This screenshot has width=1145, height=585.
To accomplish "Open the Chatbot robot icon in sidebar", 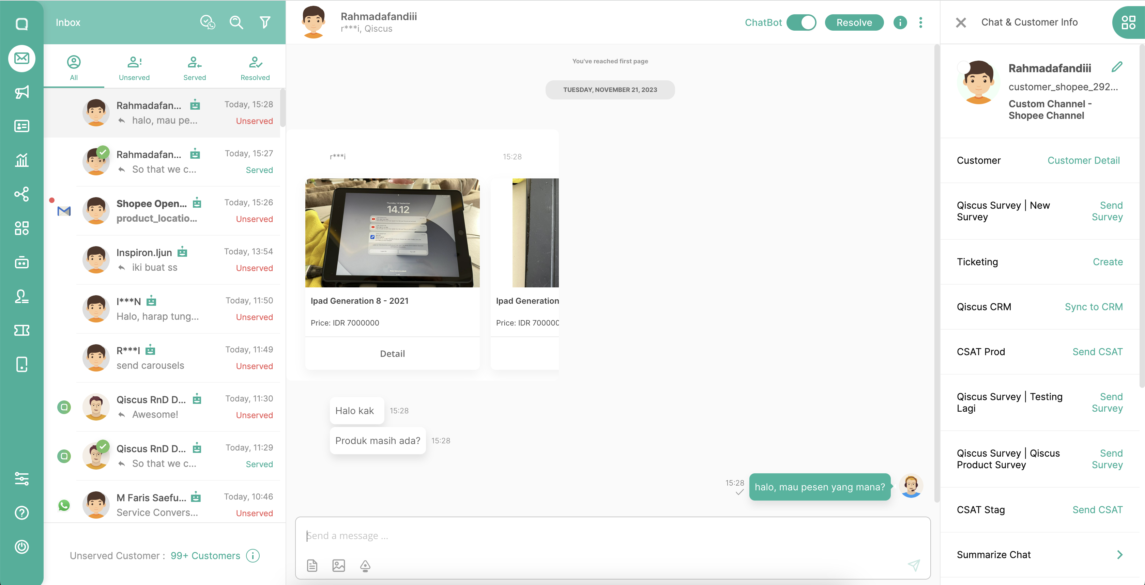I will click(x=21, y=262).
